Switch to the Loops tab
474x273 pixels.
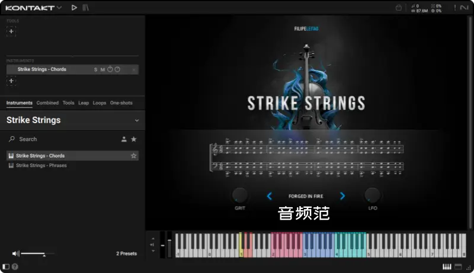[x=100, y=103]
